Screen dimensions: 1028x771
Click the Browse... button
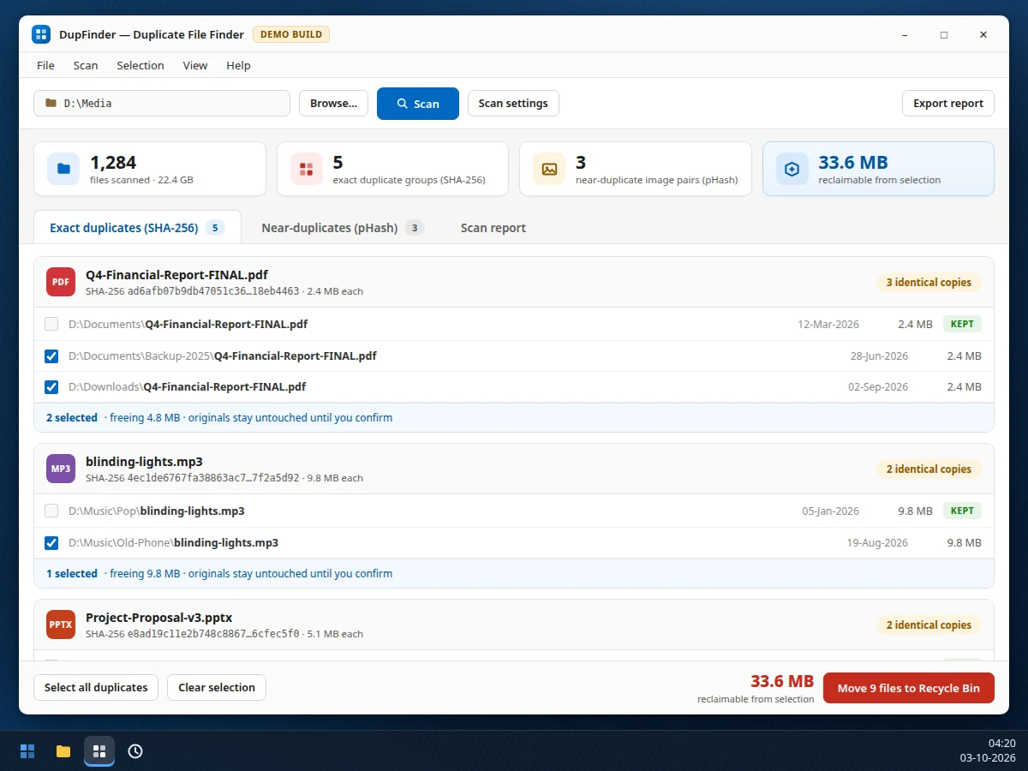tap(333, 104)
